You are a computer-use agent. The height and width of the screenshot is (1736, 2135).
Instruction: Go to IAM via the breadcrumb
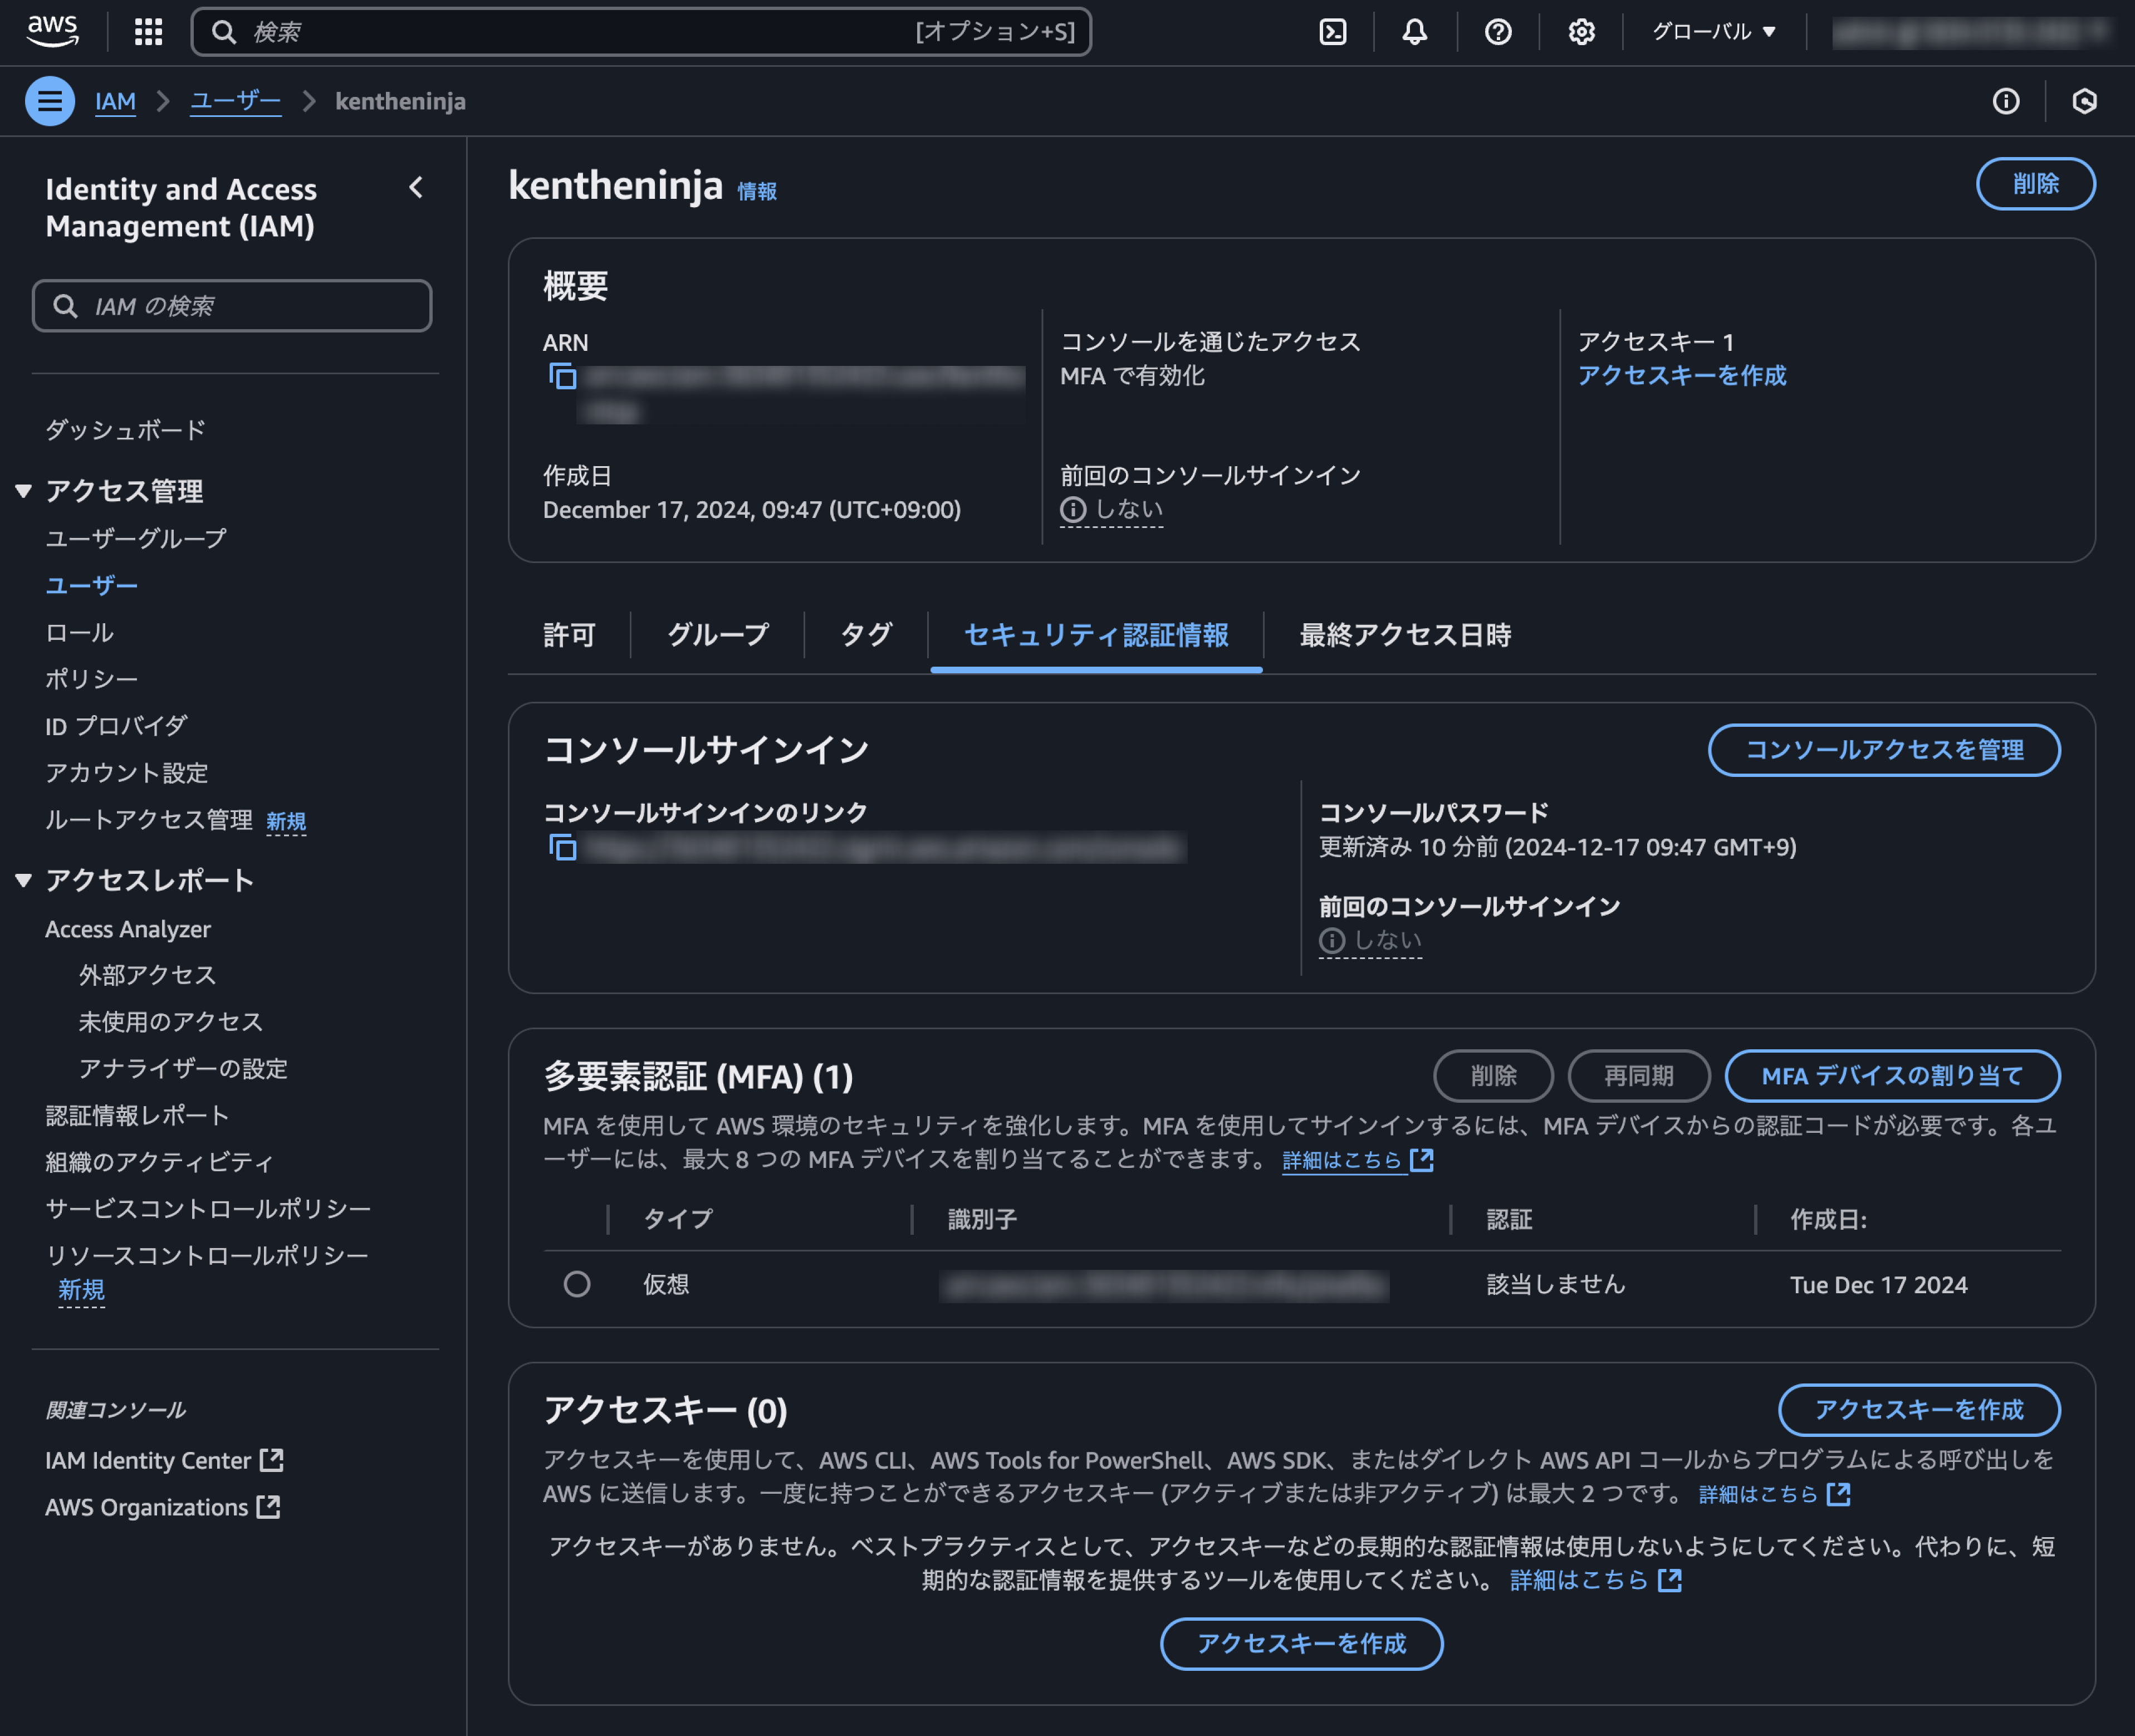(x=115, y=101)
